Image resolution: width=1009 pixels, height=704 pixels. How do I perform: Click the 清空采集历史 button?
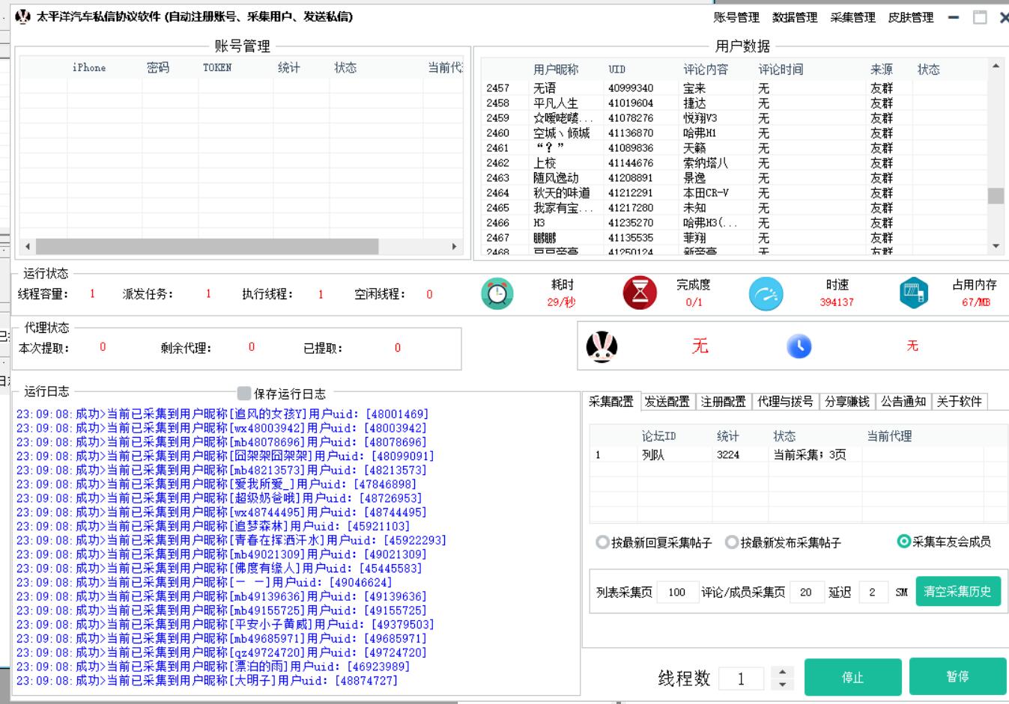[957, 591]
